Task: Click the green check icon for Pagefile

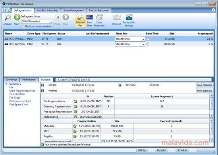Action: (x=75, y=136)
